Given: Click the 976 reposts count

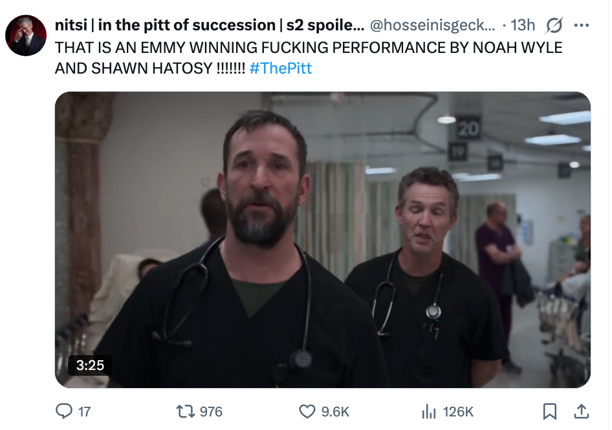Looking at the screenshot, I should pyautogui.click(x=211, y=411).
